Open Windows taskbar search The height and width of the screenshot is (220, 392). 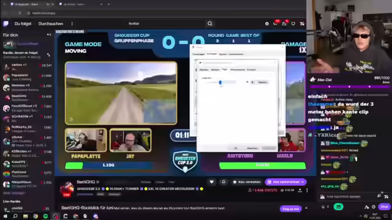coord(15,216)
